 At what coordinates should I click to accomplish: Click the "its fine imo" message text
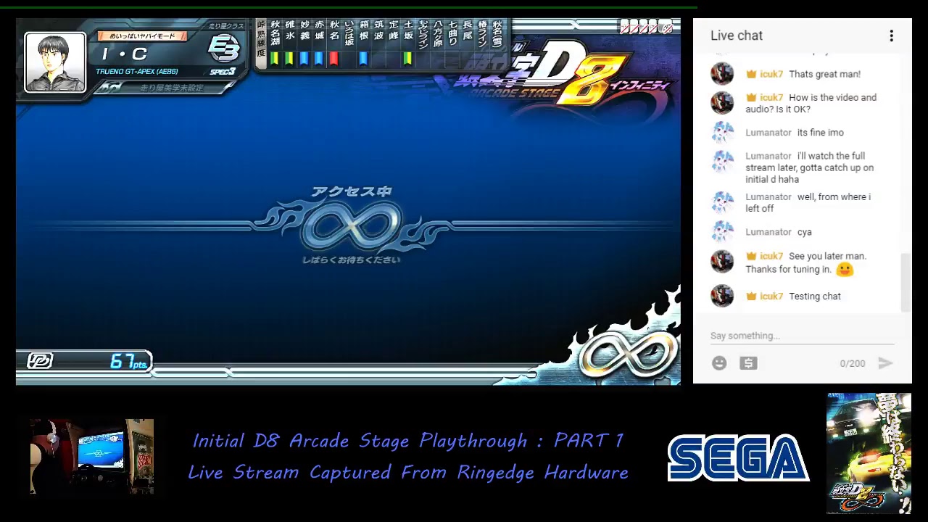point(821,133)
